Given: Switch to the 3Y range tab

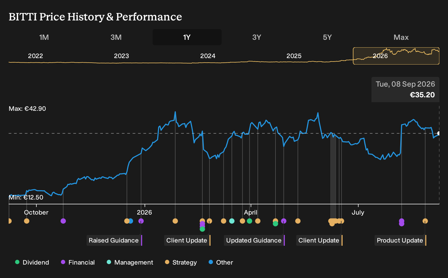Looking at the screenshot, I should [257, 37].
